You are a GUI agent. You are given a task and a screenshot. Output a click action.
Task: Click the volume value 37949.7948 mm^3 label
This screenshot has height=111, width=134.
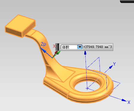click(x=97, y=47)
